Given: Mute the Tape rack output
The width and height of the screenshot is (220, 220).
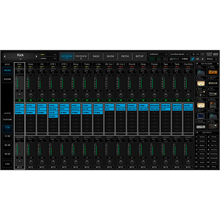Looking at the screenshot, I should tap(166, 167).
